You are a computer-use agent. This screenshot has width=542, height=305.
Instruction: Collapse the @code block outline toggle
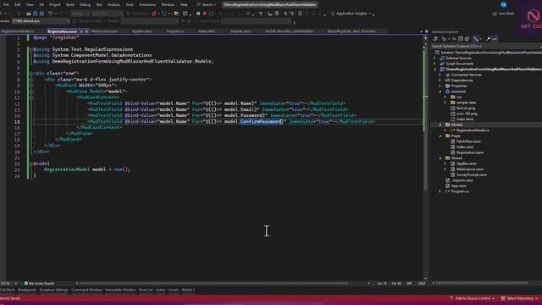(31, 164)
